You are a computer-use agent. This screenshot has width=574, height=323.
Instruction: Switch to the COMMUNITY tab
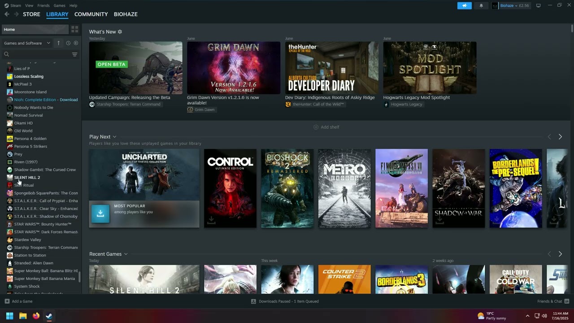91,14
